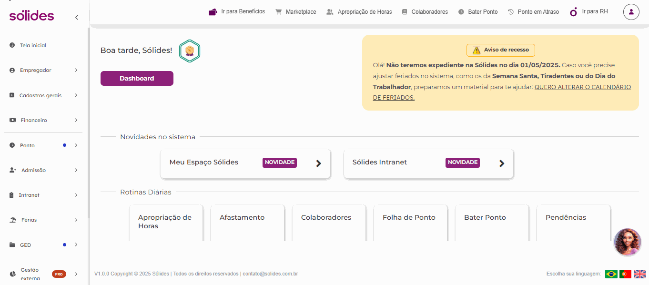The image size is (649, 285).
Task: Click Ir para RH text in top bar
Action: pyautogui.click(x=595, y=11)
